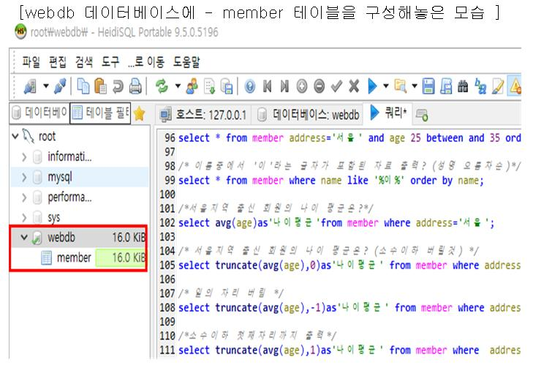533x381 pixels.
Task: Run the query with blue play icon
Action: click(x=373, y=86)
